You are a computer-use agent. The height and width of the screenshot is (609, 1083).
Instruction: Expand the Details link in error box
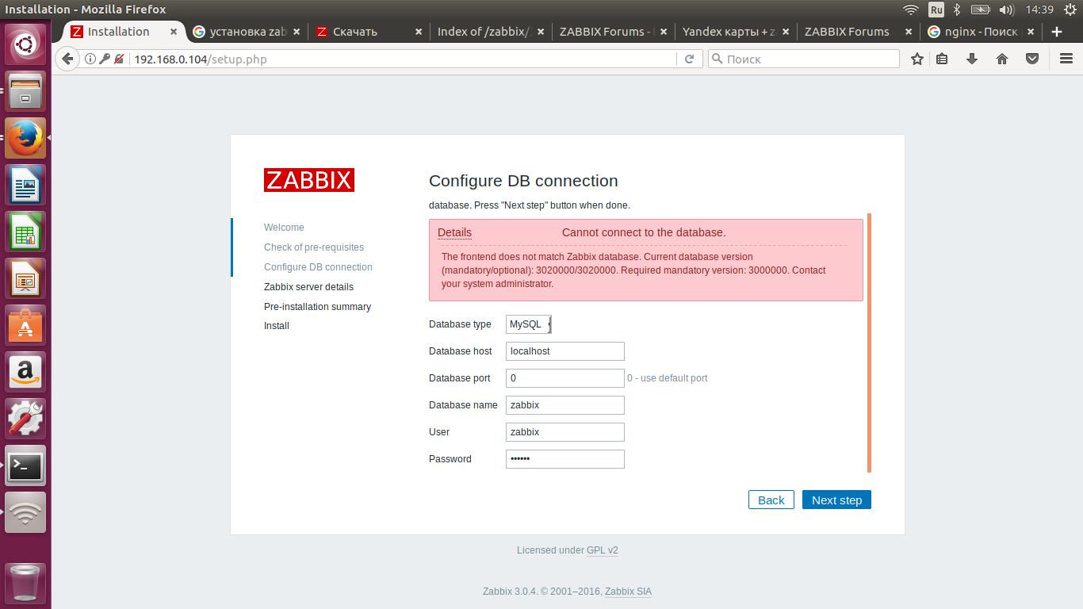(454, 232)
